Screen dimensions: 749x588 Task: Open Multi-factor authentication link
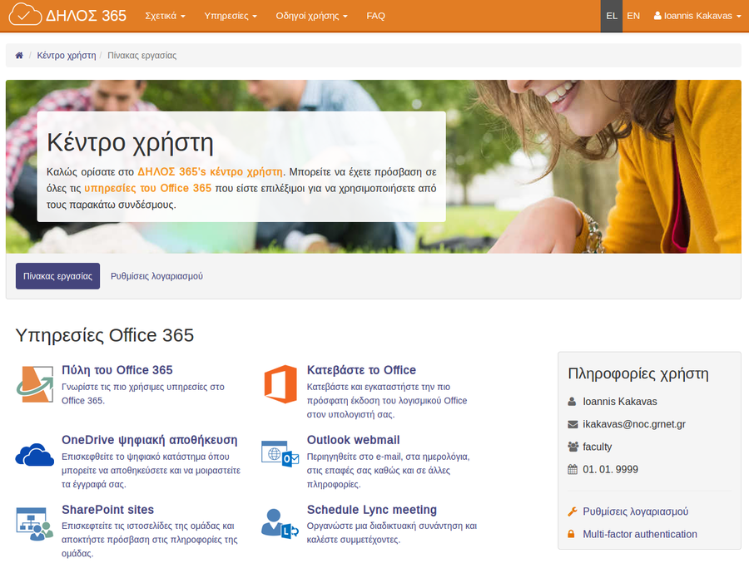(x=639, y=534)
